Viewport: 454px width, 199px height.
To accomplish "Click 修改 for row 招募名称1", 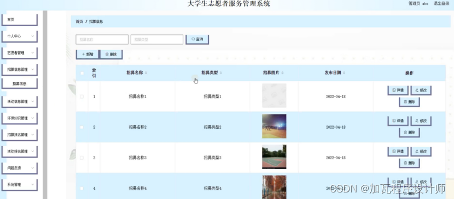I will pyautogui.click(x=421, y=91).
